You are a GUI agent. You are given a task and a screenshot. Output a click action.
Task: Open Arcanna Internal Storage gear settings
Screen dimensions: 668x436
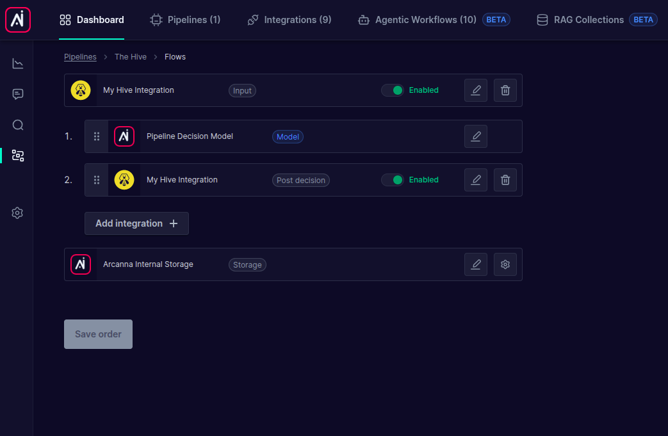pos(505,264)
